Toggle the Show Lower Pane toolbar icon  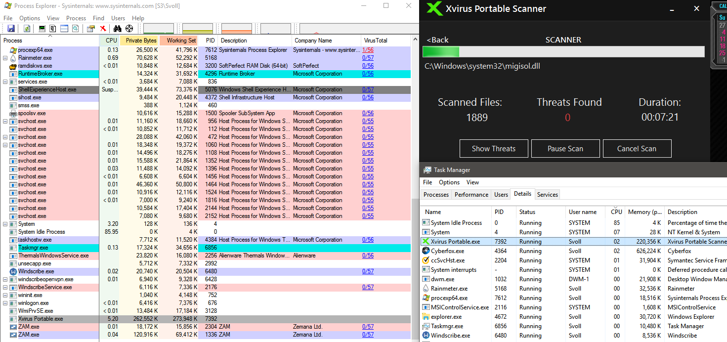pos(64,29)
